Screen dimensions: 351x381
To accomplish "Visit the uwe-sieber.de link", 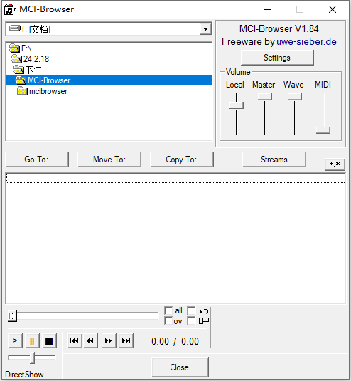I will 306,42.
